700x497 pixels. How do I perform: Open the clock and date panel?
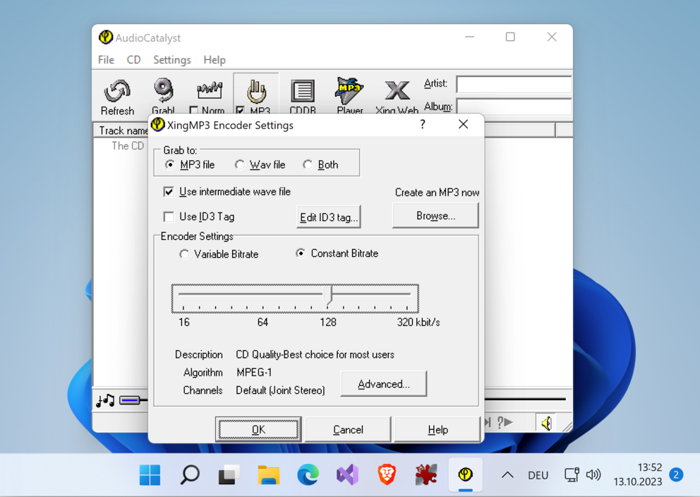pos(637,474)
